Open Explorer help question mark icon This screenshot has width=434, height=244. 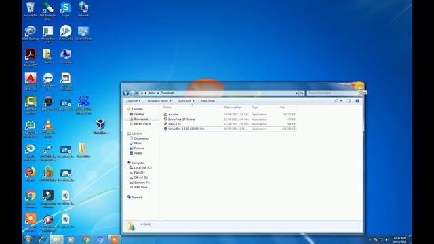357,101
